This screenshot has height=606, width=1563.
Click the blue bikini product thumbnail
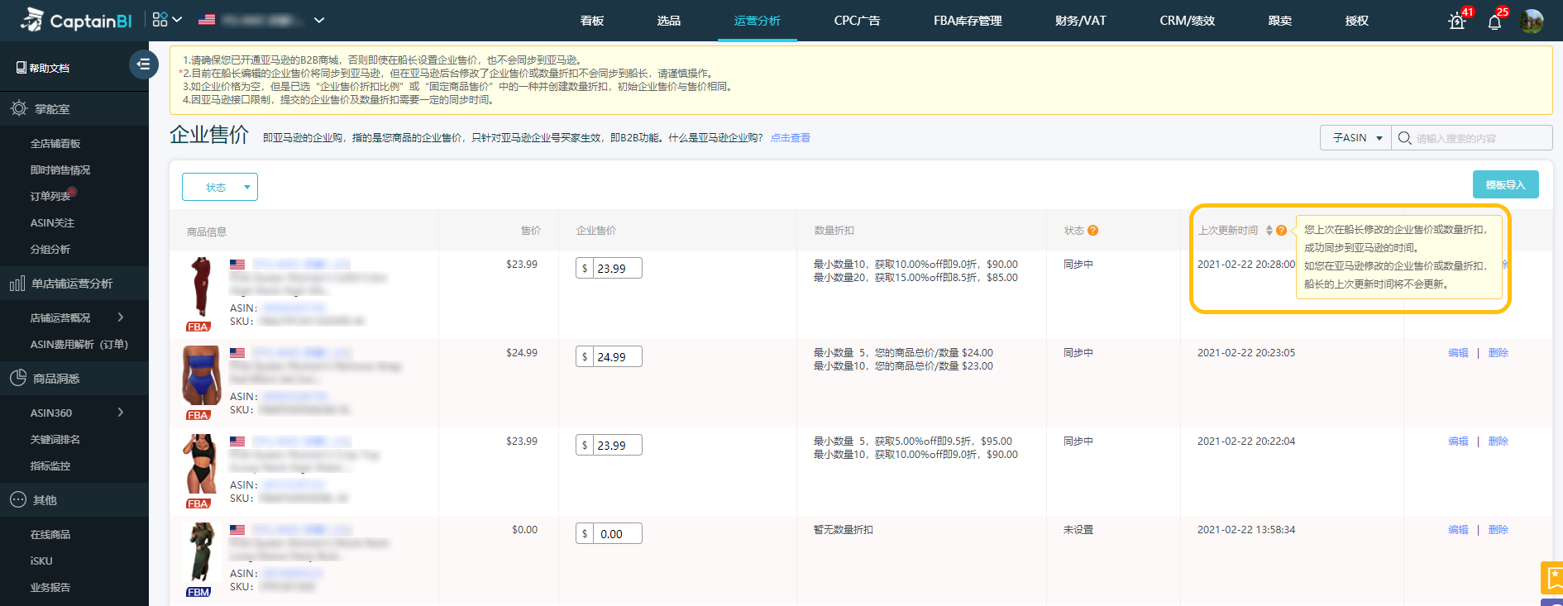[202, 375]
